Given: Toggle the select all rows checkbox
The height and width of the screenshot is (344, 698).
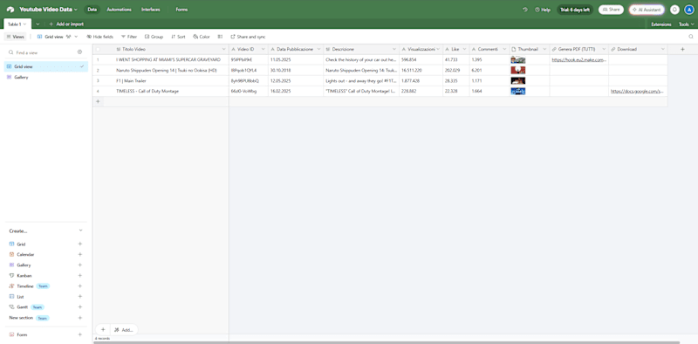Looking at the screenshot, I should pyautogui.click(x=98, y=49).
